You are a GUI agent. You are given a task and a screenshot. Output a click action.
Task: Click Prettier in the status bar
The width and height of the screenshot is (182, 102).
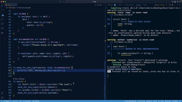[175, 101]
